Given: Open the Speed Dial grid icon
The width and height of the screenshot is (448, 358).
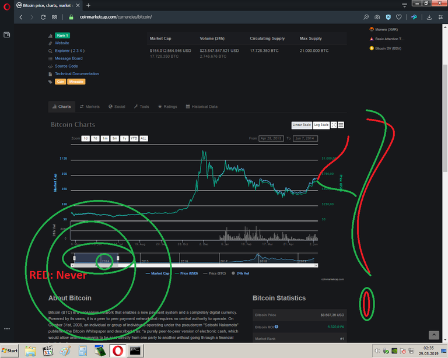Looking at the screenshot, I should point(54,17).
